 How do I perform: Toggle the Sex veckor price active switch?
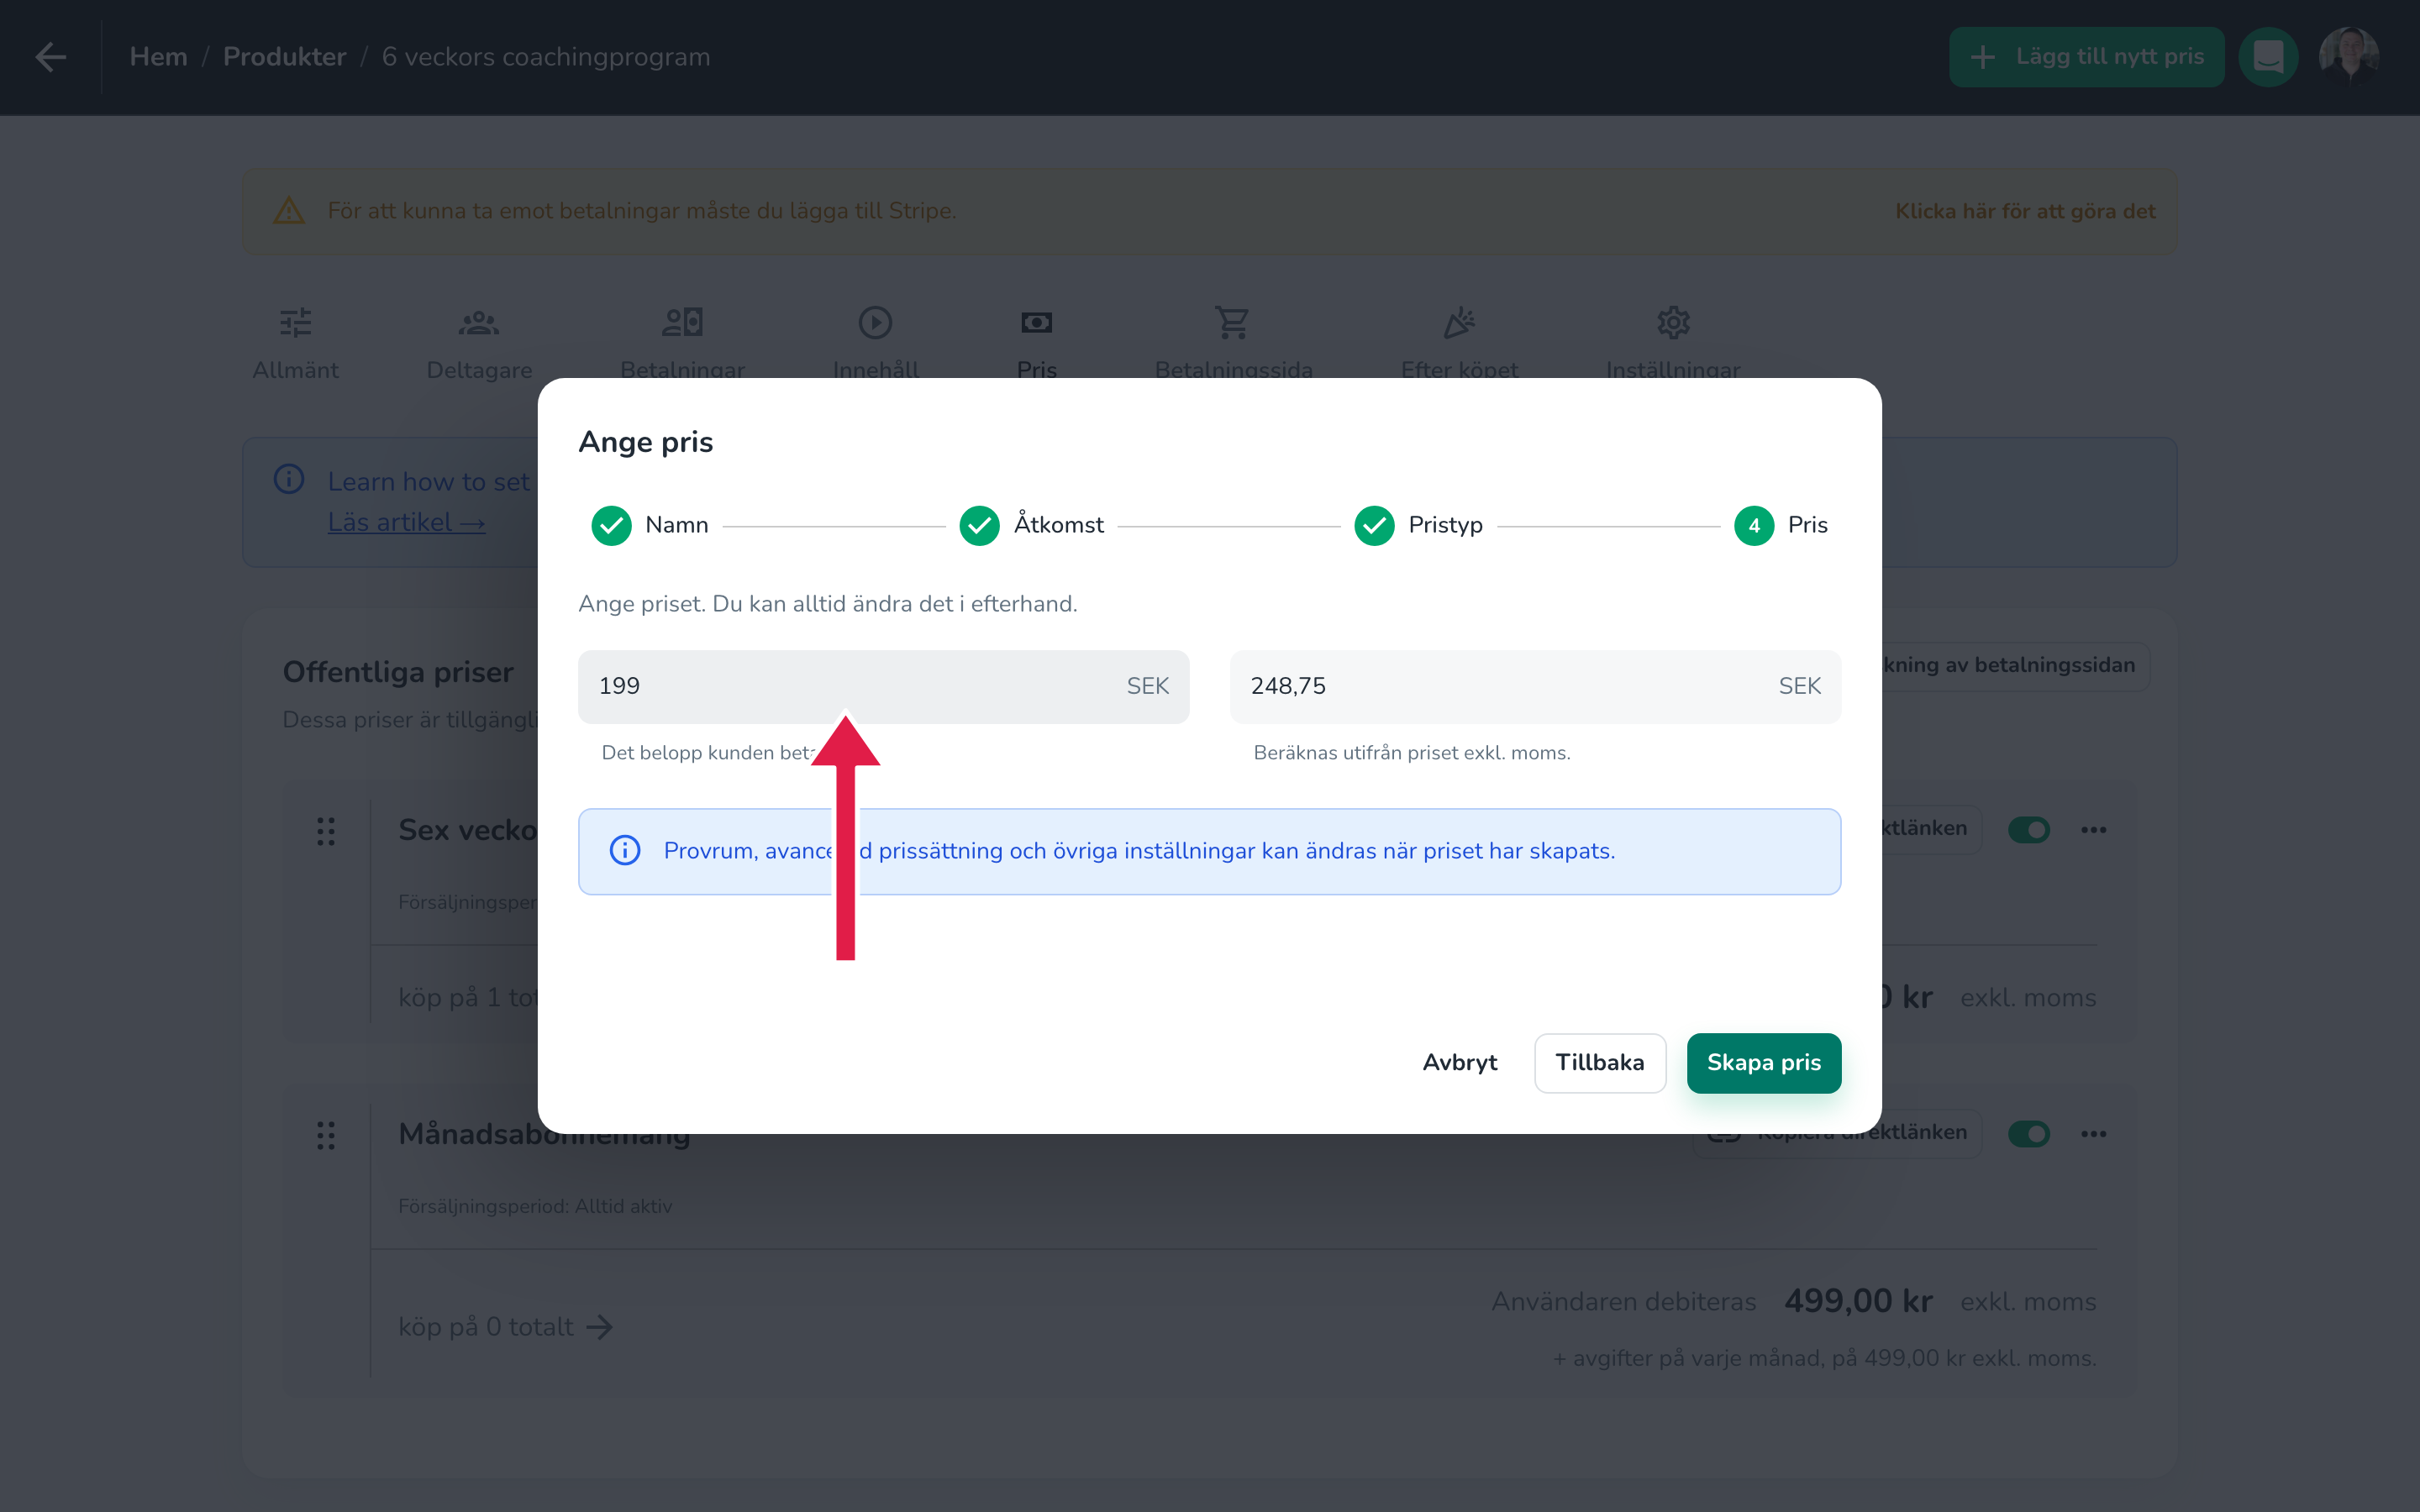point(2029,830)
